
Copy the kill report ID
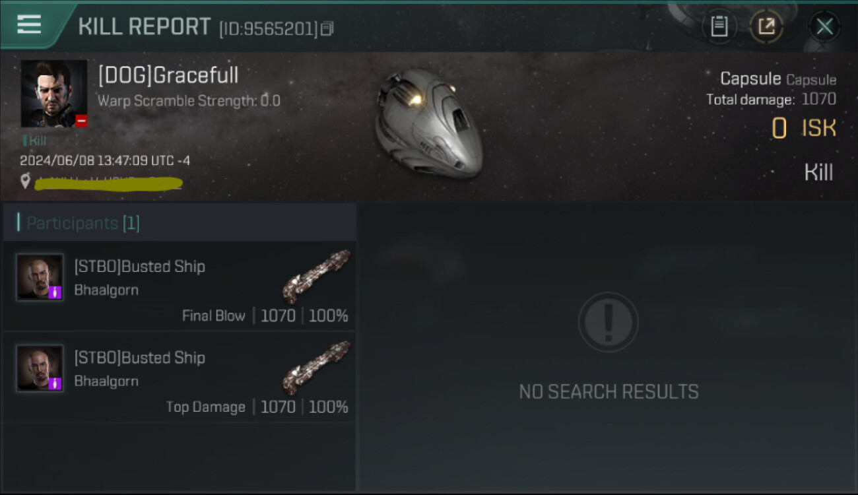[327, 28]
